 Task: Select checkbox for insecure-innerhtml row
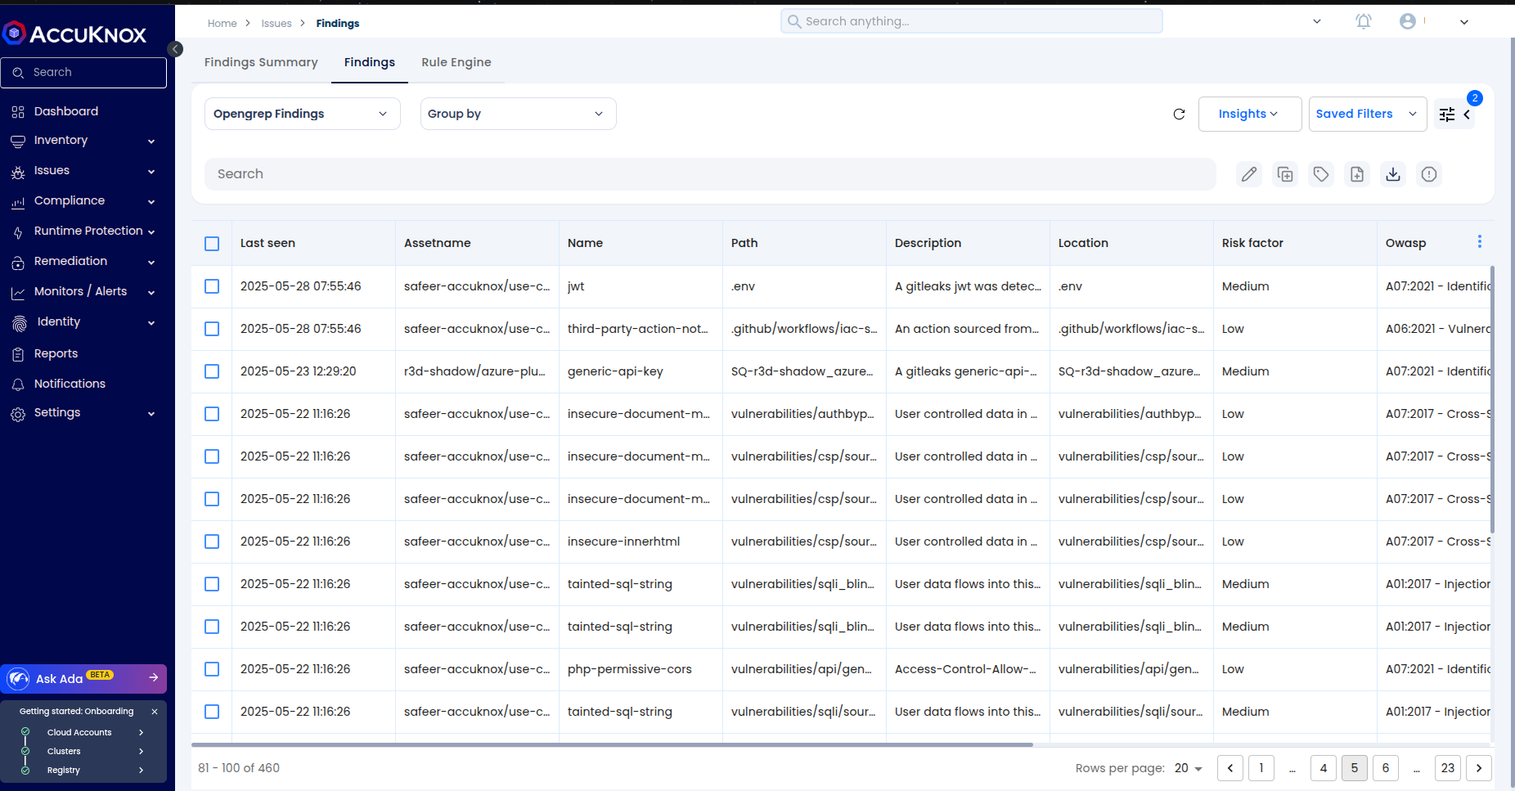click(x=212, y=542)
